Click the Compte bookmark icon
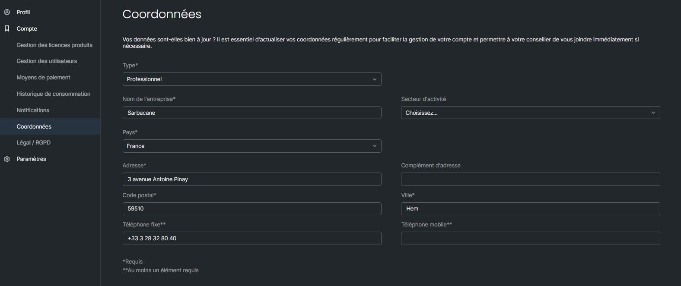 pyautogui.click(x=7, y=28)
